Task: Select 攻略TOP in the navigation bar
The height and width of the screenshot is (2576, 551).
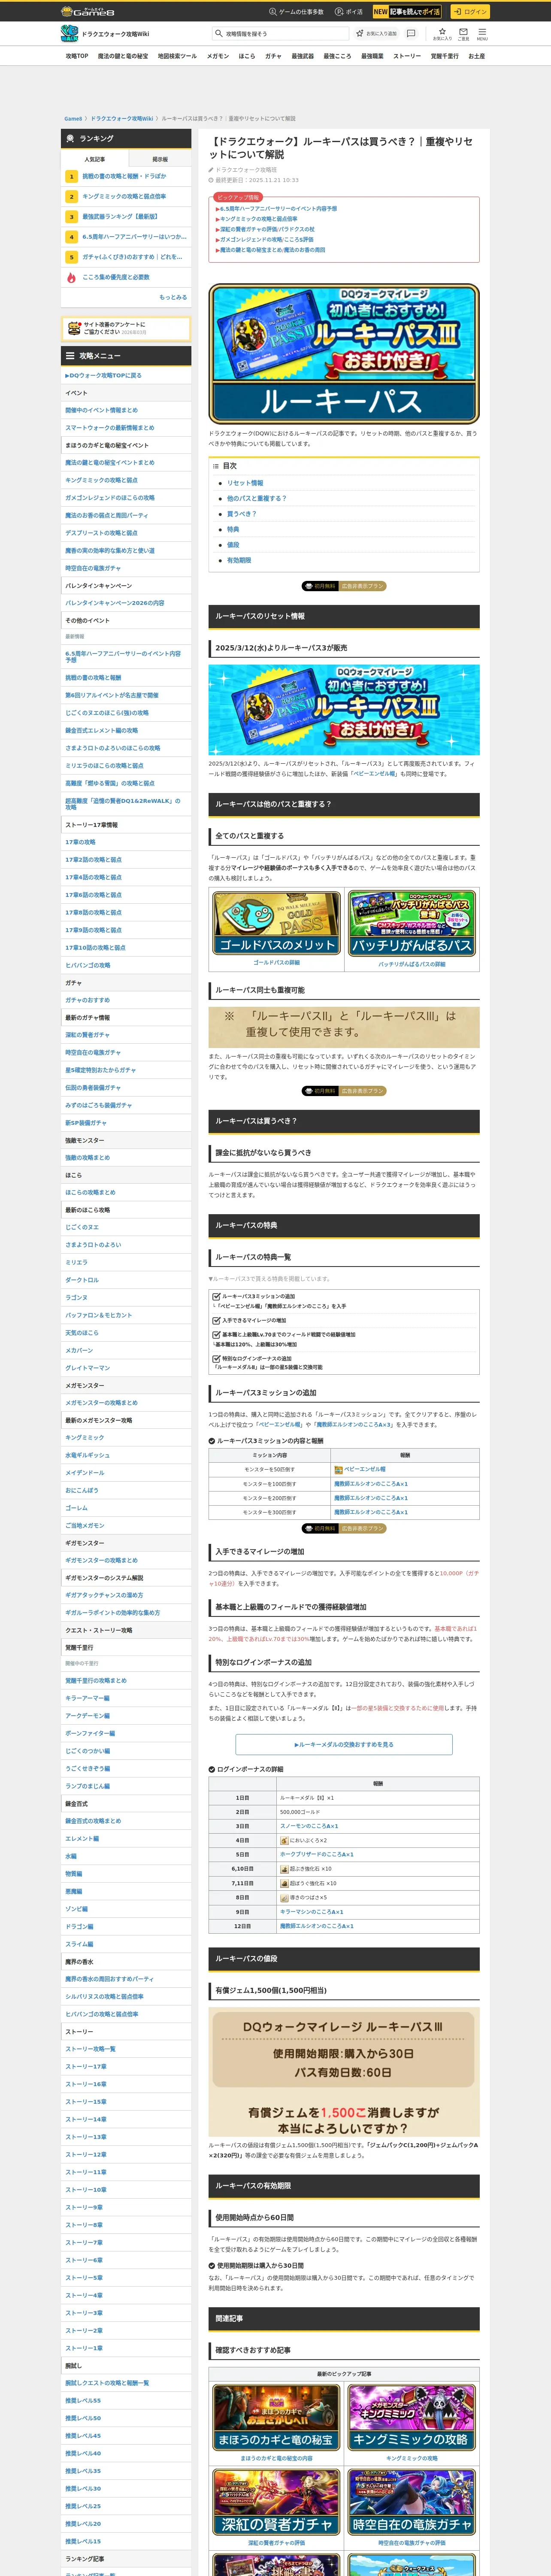Action: pos(77,56)
